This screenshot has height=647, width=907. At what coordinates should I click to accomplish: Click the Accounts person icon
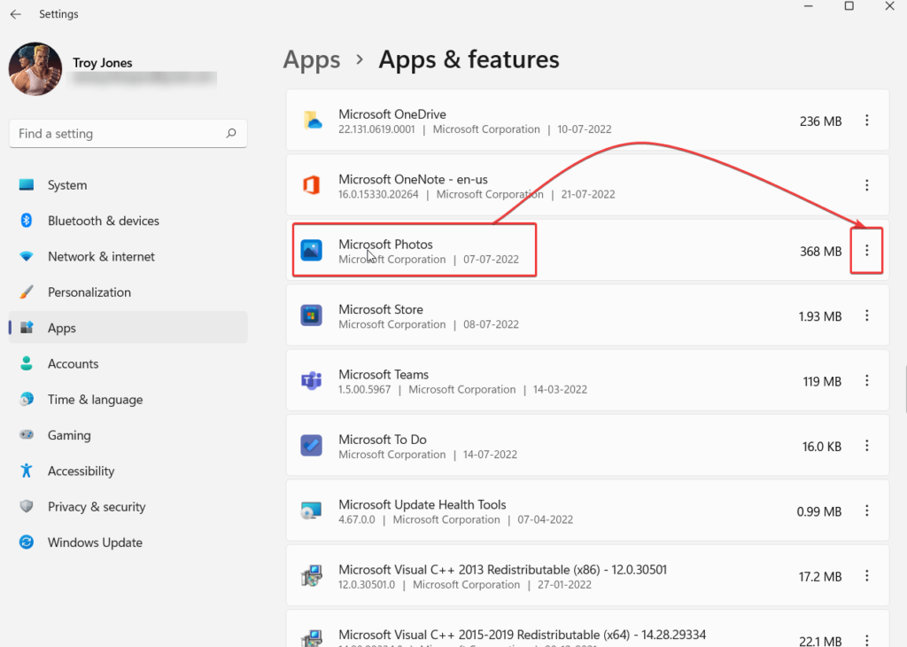point(26,363)
